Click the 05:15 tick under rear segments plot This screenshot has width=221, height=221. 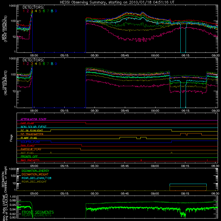(64, 111)
